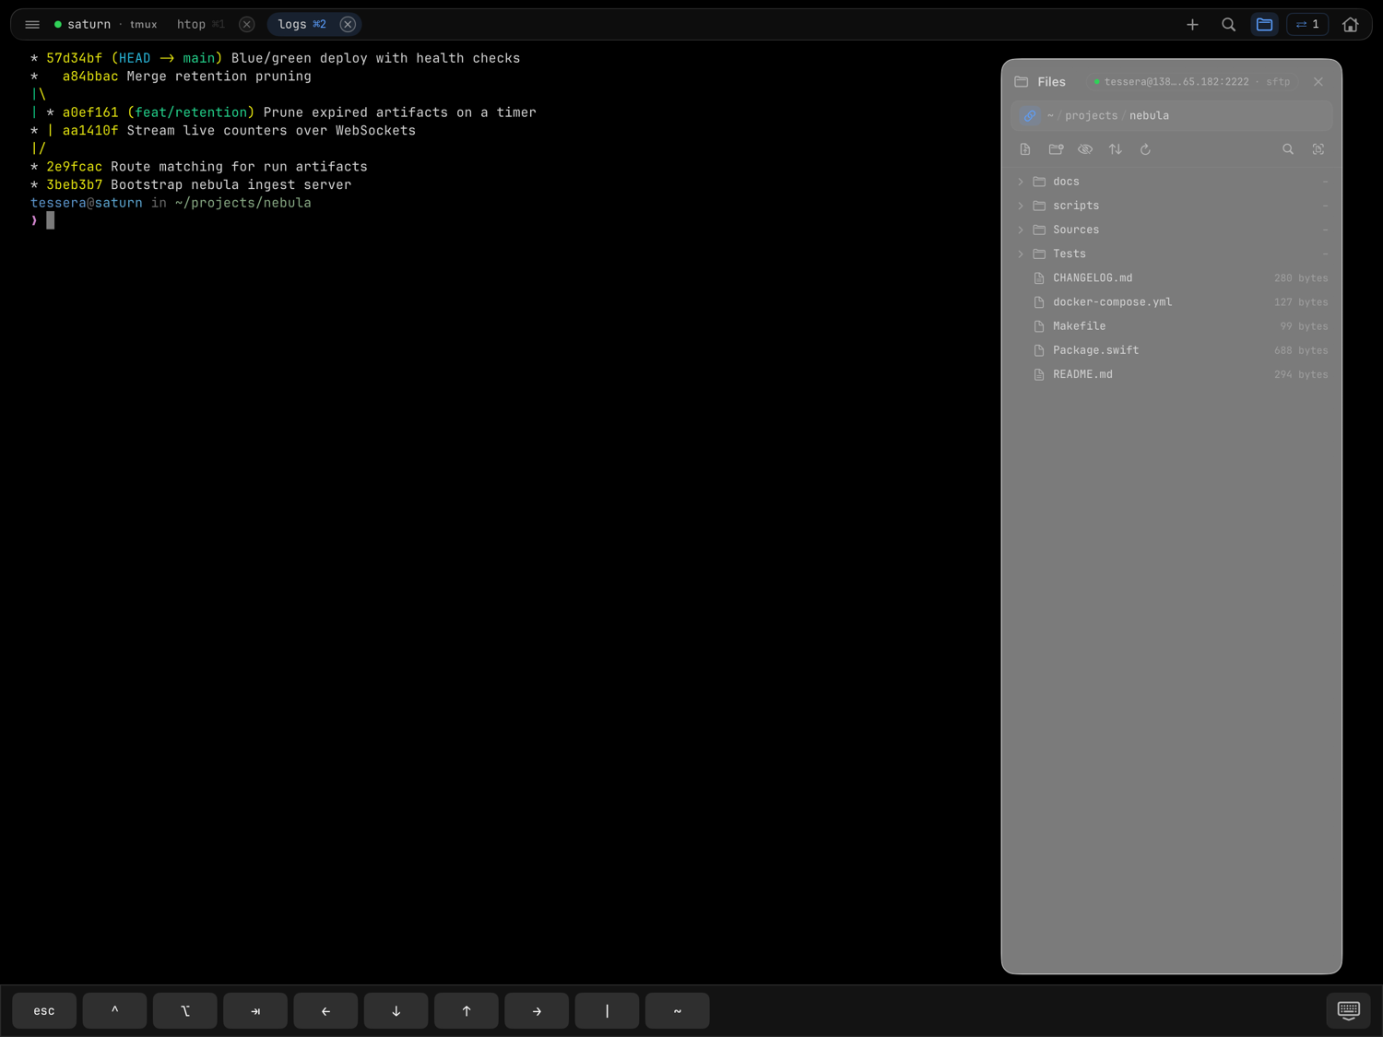Open terminal search from top bar

1228,25
